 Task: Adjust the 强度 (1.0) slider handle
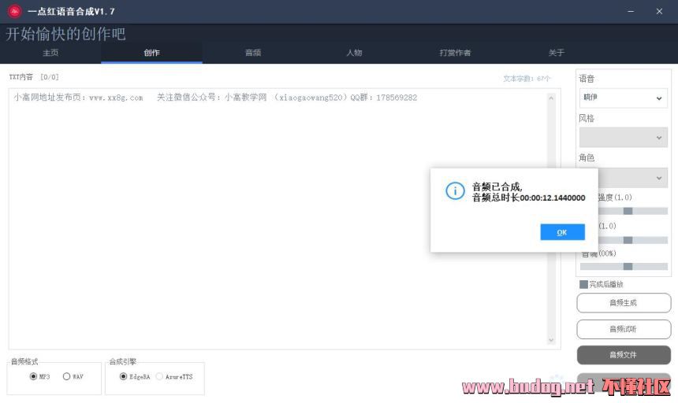tap(628, 211)
